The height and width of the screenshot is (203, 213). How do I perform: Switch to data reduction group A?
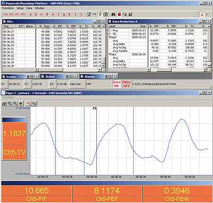pyautogui.click(x=202, y=14)
